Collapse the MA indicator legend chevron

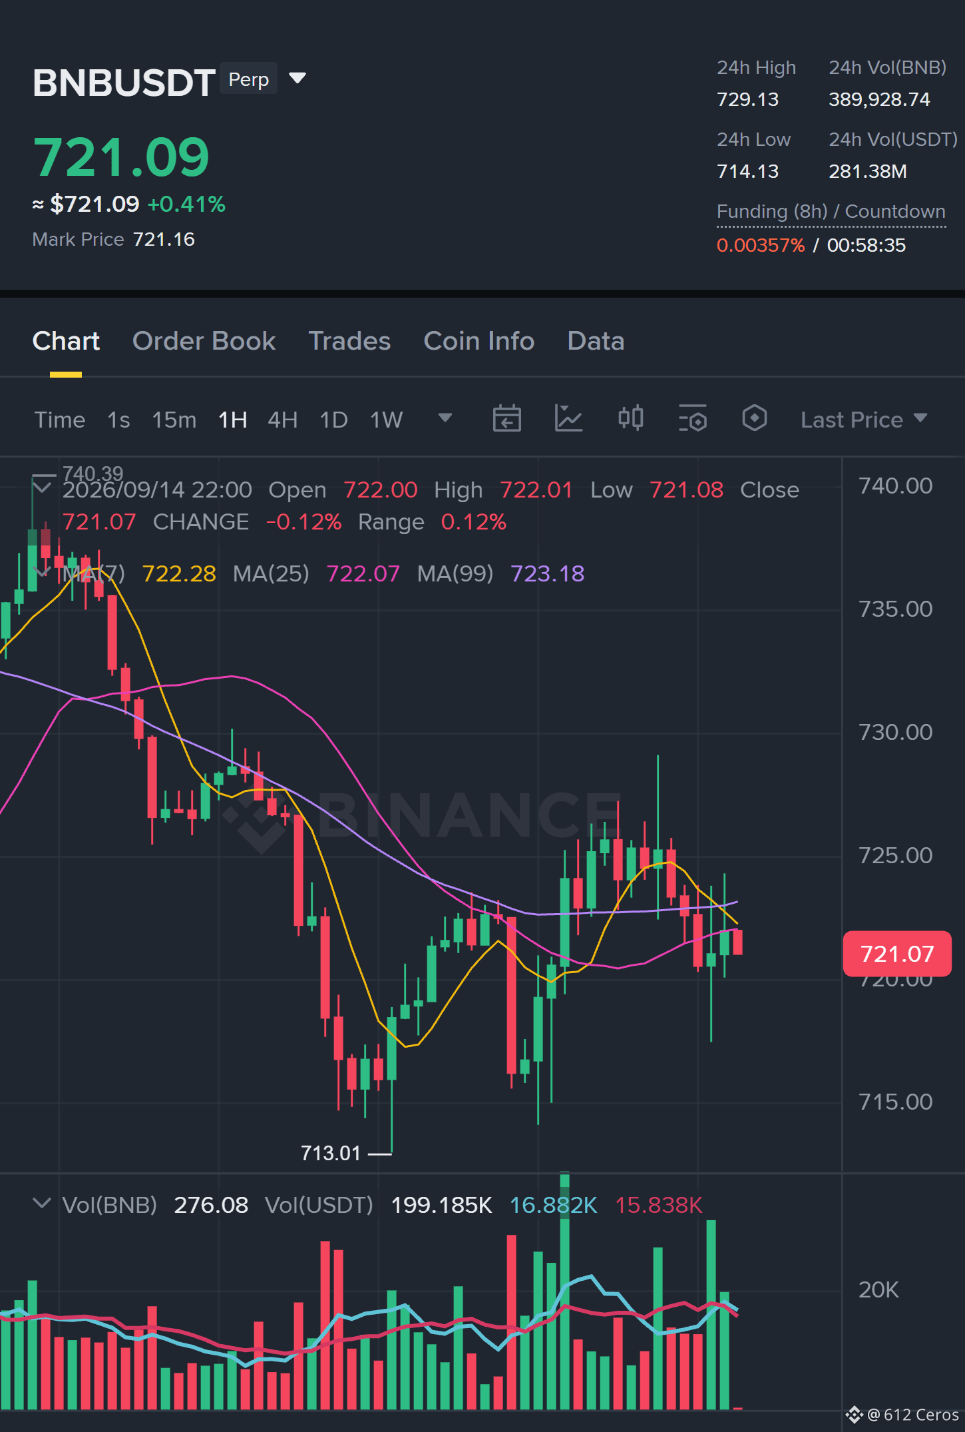42,573
